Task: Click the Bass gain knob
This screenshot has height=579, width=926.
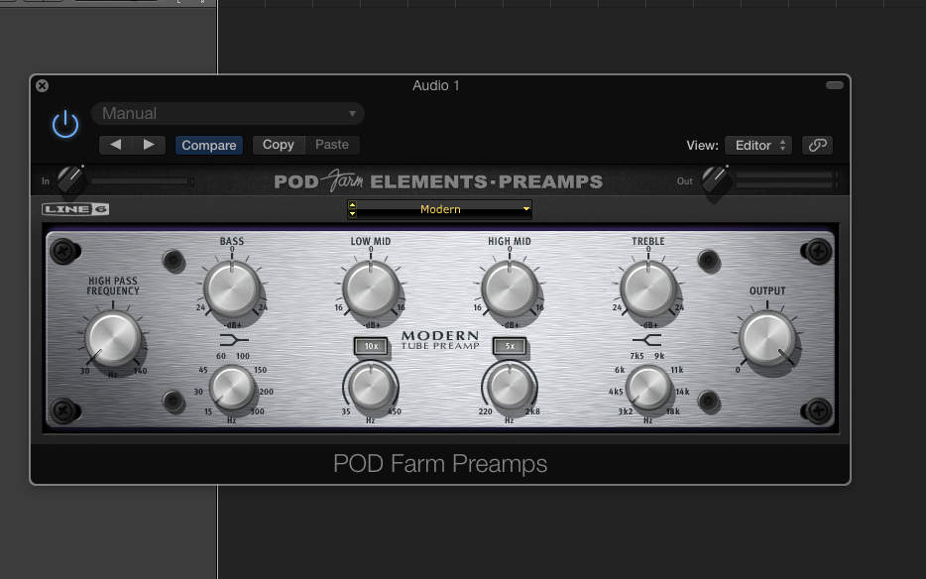Action: [x=232, y=289]
